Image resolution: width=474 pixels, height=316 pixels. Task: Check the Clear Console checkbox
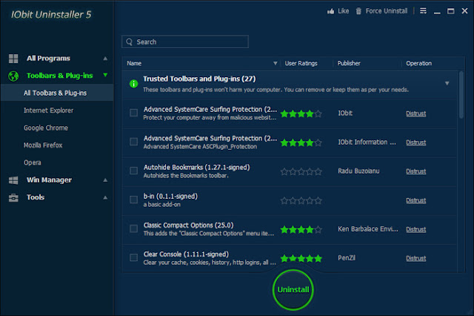pos(133,257)
